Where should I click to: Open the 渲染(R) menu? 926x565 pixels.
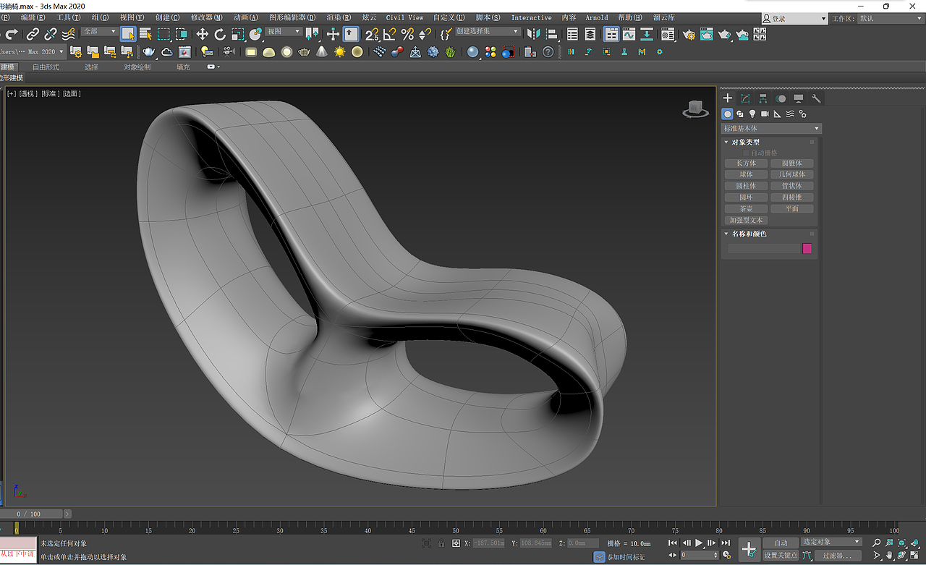(339, 17)
